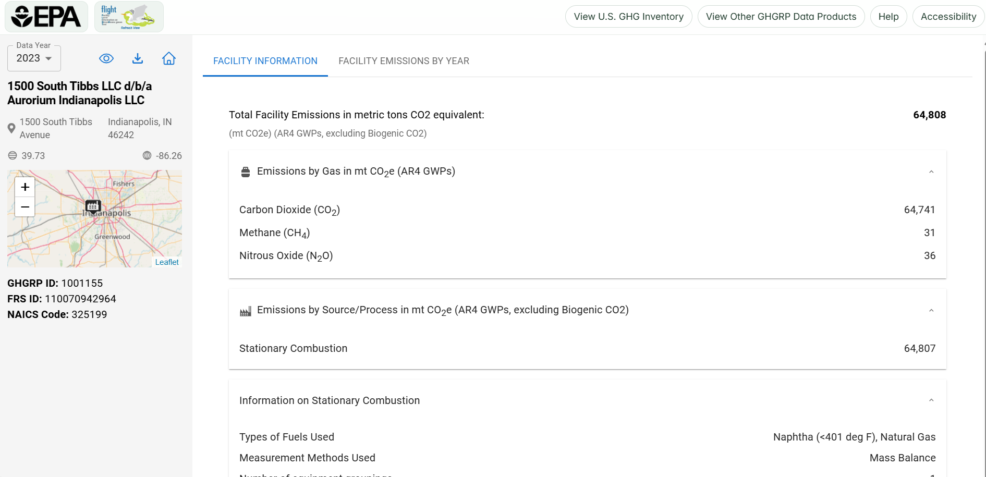Viewport: 986px width, 477px height.
Task: Open the Accessibility page
Action: (x=948, y=17)
